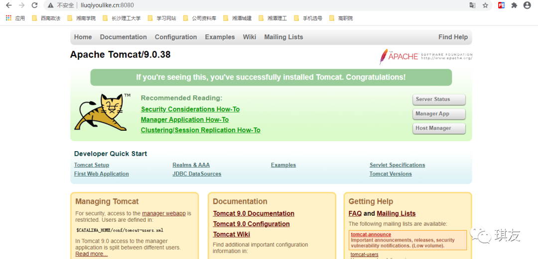Open Clustering/Session Replication How-To link

(x=200, y=130)
